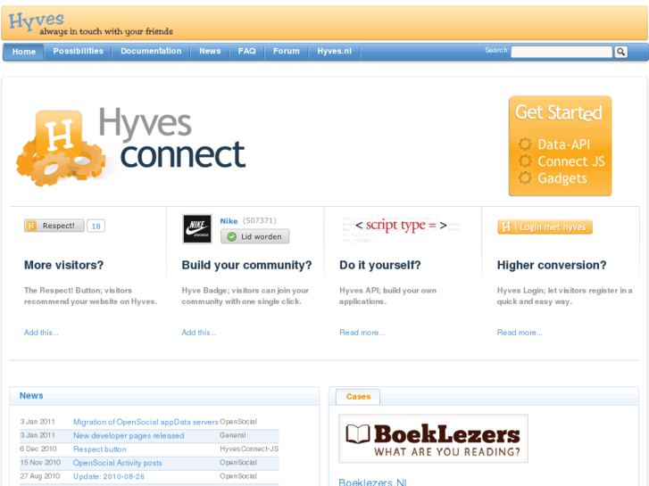Image resolution: width=649 pixels, height=486 pixels.
Task: Click the Higher conversion? heading
Action: click(552, 265)
